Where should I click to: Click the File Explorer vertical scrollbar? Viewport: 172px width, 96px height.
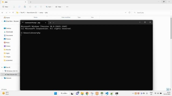tap(171, 28)
